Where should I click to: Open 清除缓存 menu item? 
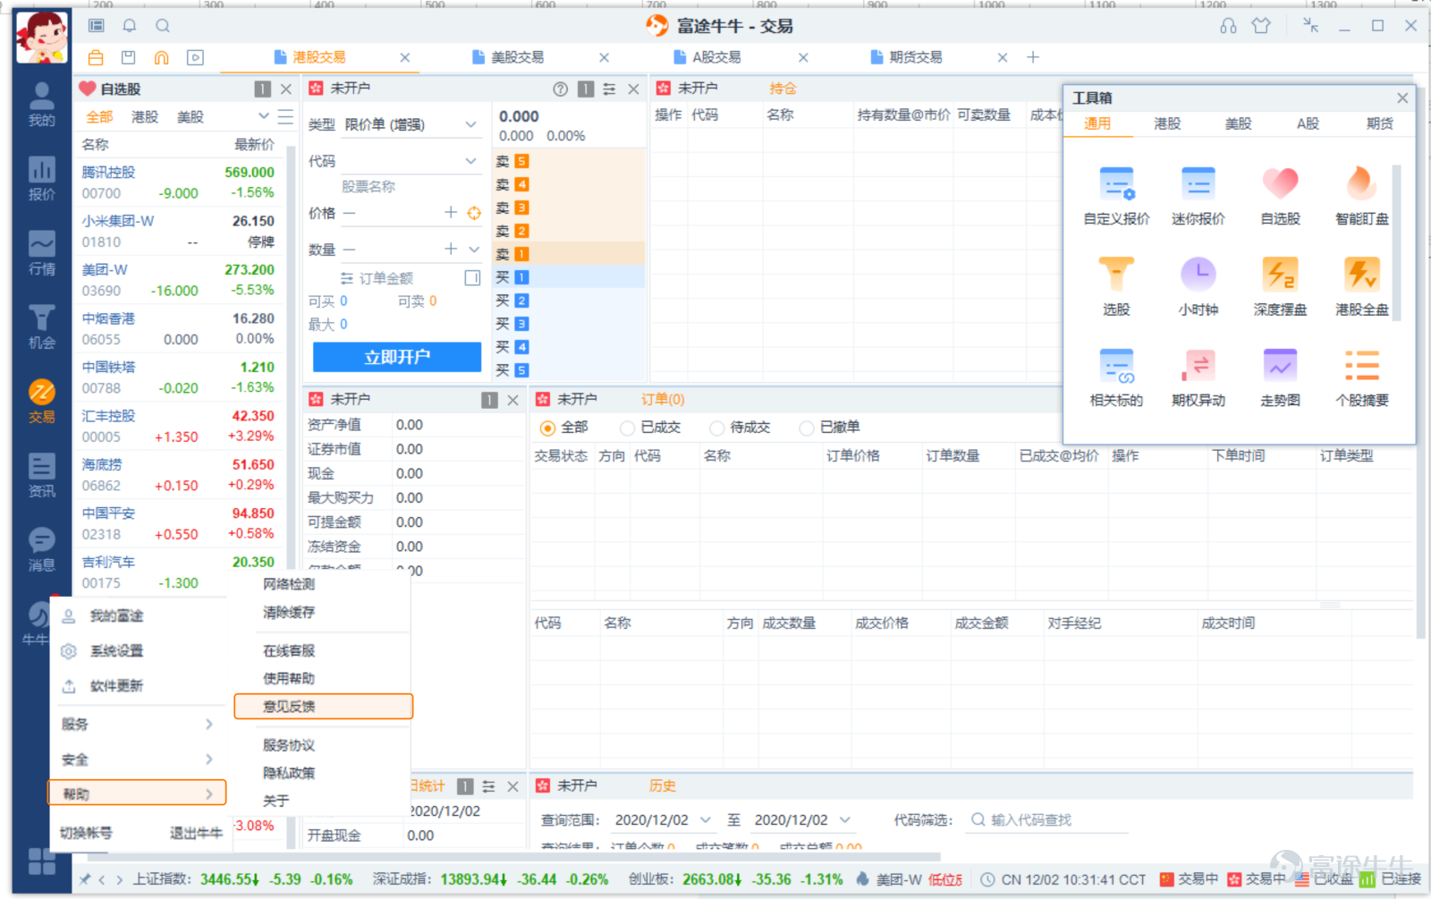289,613
